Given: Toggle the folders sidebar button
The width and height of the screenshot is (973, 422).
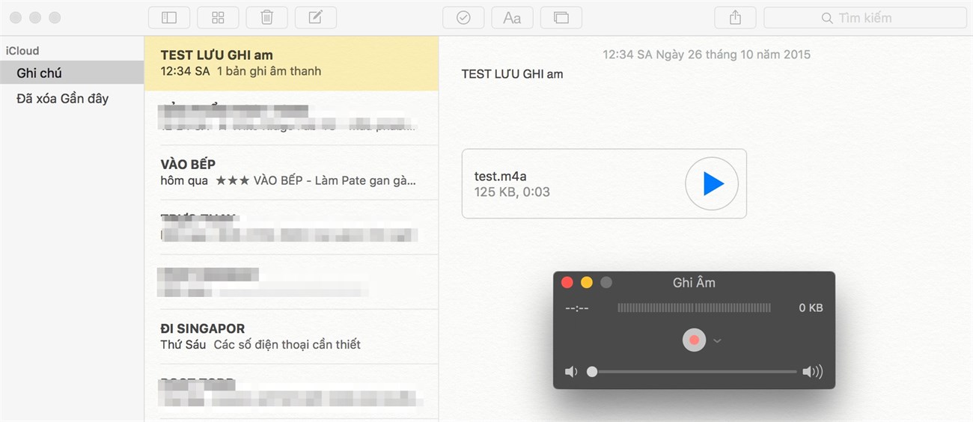Looking at the screenshot, I should [169, 17].
